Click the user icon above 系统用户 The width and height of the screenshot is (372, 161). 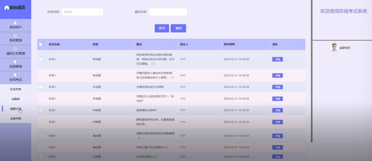coord(15,23)
